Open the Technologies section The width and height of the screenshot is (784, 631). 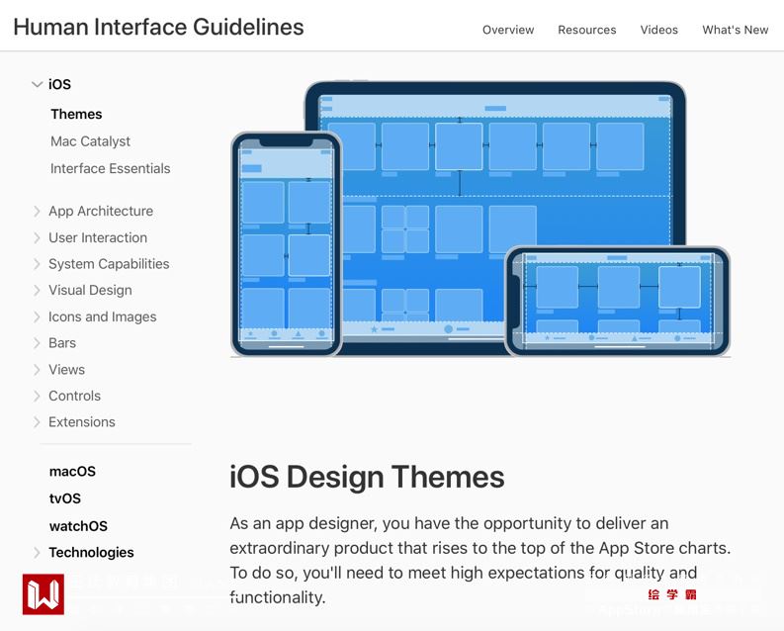[92, 553]
